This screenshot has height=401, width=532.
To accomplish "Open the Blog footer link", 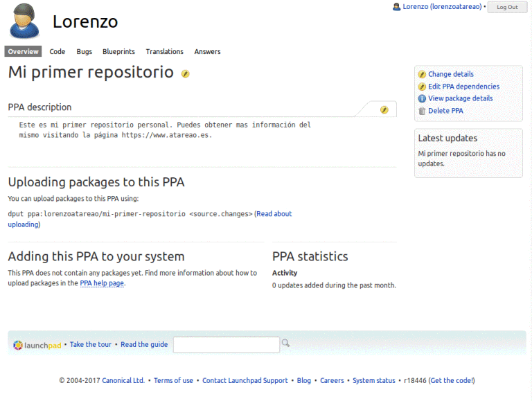I will [x=304, y=381].
